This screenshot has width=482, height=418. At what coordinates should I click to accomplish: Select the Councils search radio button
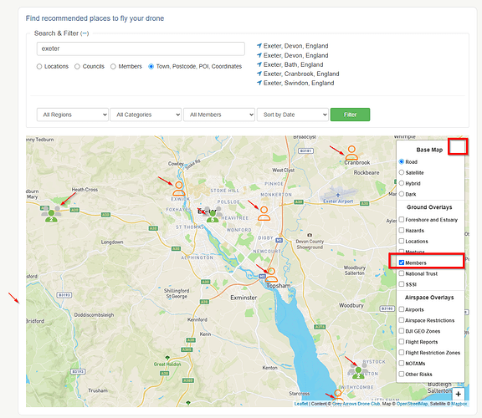77,66
